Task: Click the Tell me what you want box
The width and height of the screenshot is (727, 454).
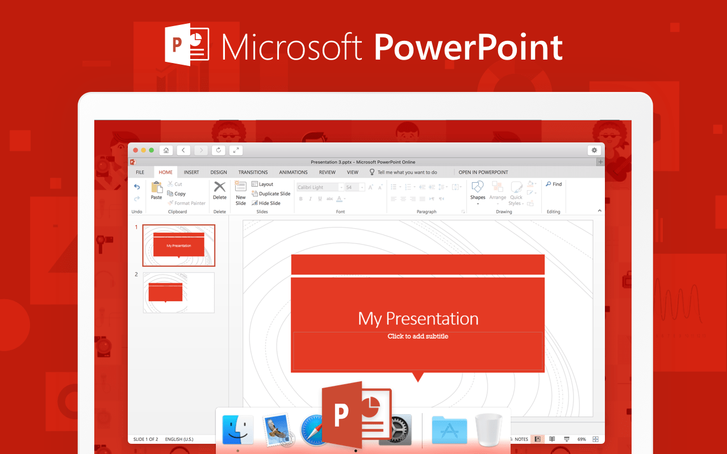Action: [403, 172]
